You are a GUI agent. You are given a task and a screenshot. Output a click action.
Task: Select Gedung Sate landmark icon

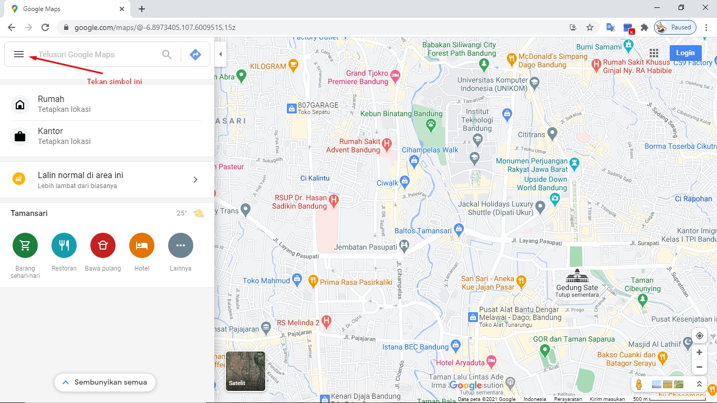coord(577,276)
